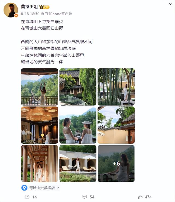This screenshot has width=175, height=202.
Task: Click the orange verified badge on avatar
Action: (16, 15)
